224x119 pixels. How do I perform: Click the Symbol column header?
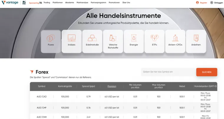tap(42, 86)
